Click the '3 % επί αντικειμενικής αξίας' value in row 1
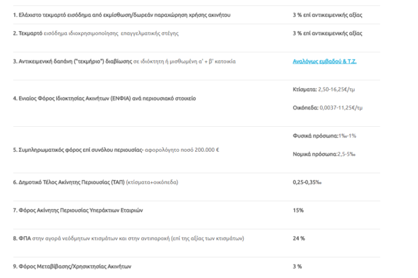Image resolution: width=418 pixels, height=278 pixels. click(x=328, y=14)
